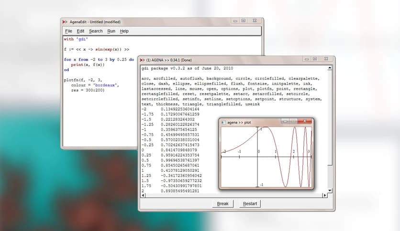Minimize the AgenaEdit window
The image size is (400, 231).
pyautogui.click(x=235, y=21)
